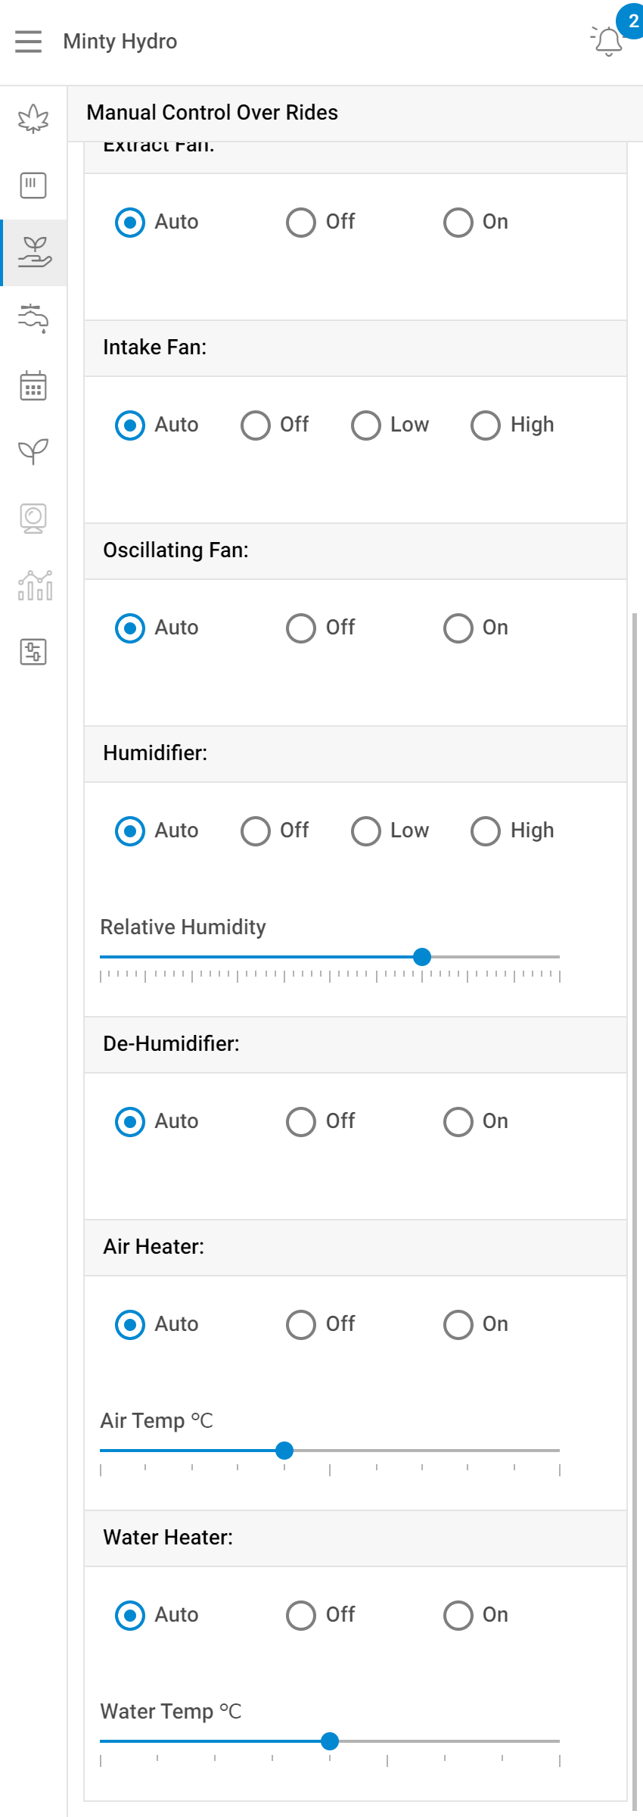Set Intake Fan to High

pyautogui.click(x=485, y=425)
